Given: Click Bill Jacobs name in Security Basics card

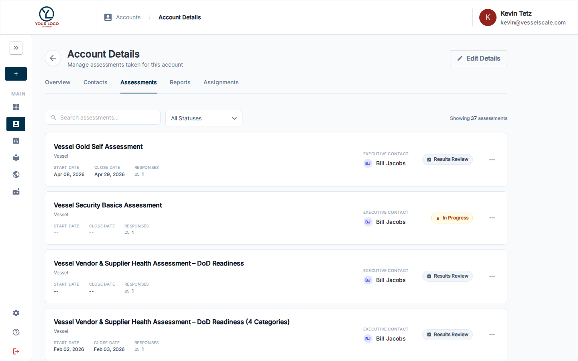Looking at the screenshot, I should coord(391,222).
